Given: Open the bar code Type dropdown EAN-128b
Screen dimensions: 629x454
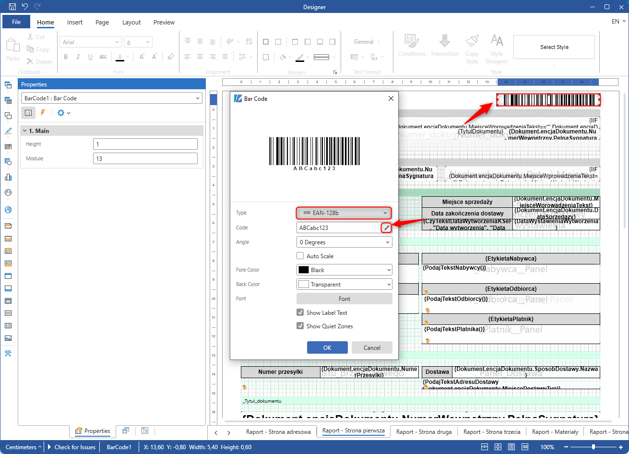Looking at the screenshot, I should click(344, 213).
